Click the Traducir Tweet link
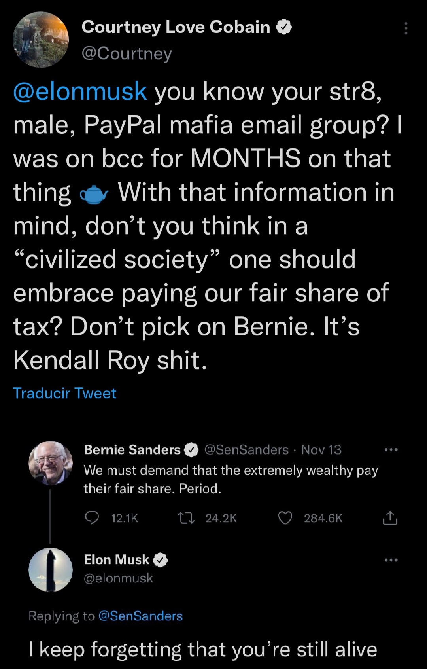This screenshot has width=427, height=669. (x=64, y=393)
